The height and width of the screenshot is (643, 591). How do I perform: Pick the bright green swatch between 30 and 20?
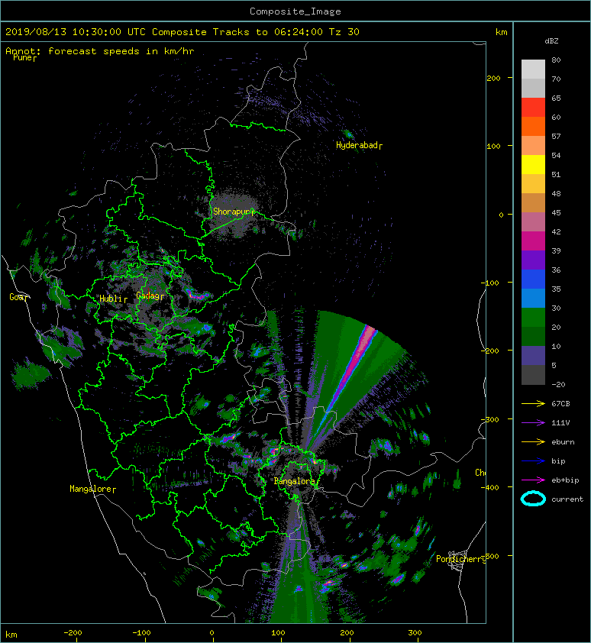coord(533,318)
